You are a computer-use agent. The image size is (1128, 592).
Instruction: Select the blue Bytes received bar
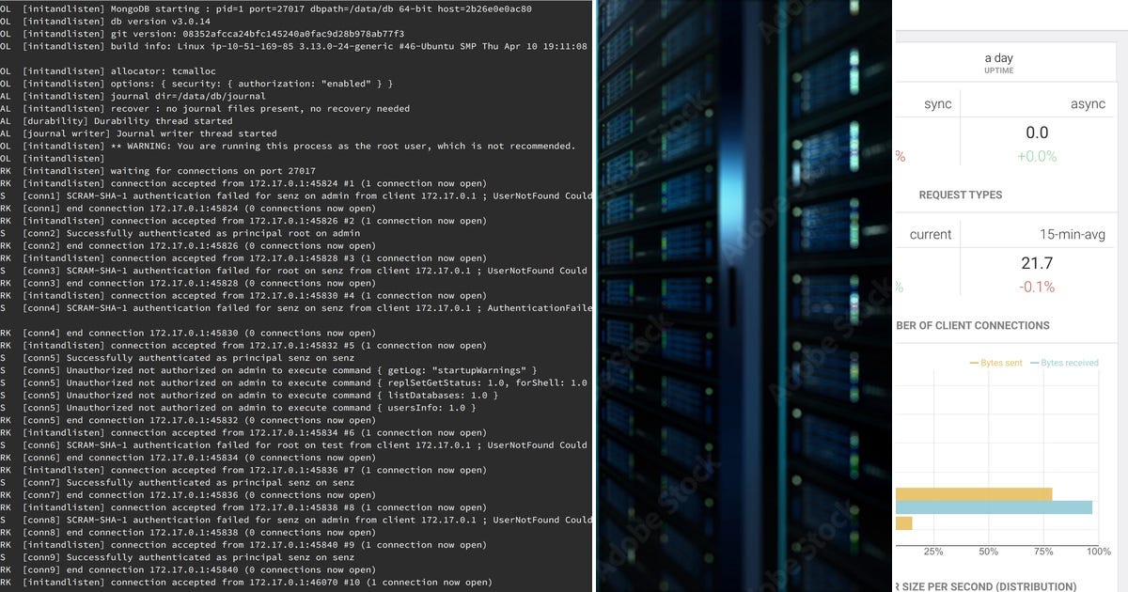click(996, 507)
